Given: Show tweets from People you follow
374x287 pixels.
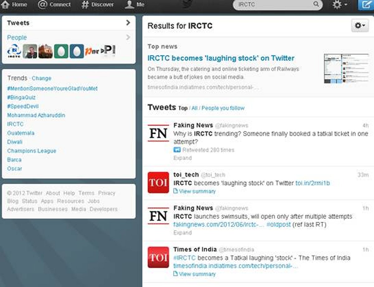Looking at the screenshot, I should [223, 108].
